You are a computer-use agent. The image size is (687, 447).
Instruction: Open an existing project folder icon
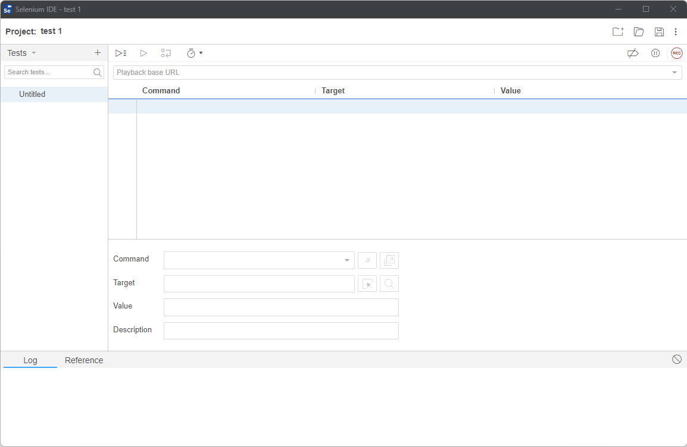click(x=639, y=32)
